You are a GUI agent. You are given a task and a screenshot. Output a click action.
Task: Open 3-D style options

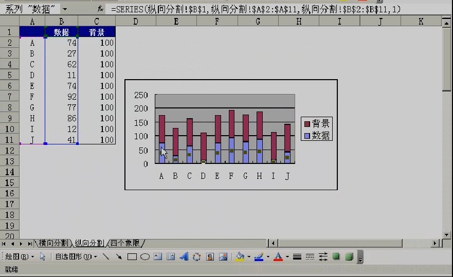(x=349, y=256)
